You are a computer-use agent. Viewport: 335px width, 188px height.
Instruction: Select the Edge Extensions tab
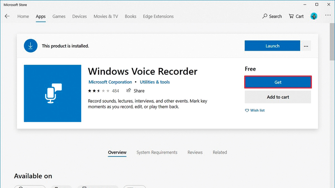pyautogui.click(x=158, y=16)
